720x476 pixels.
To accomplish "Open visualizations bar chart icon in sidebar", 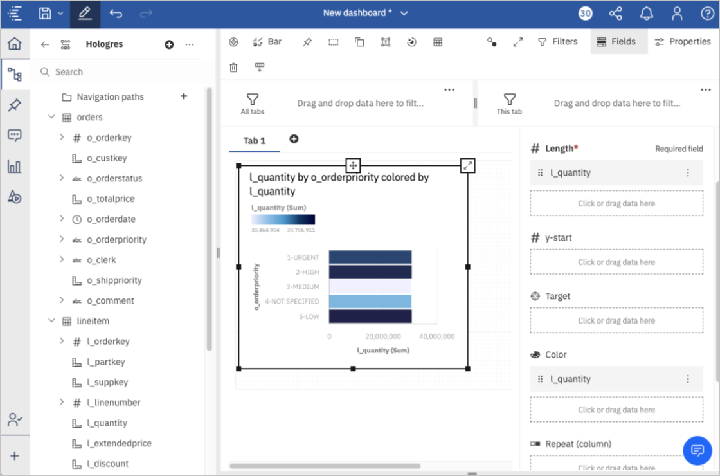I will [15, 167].
